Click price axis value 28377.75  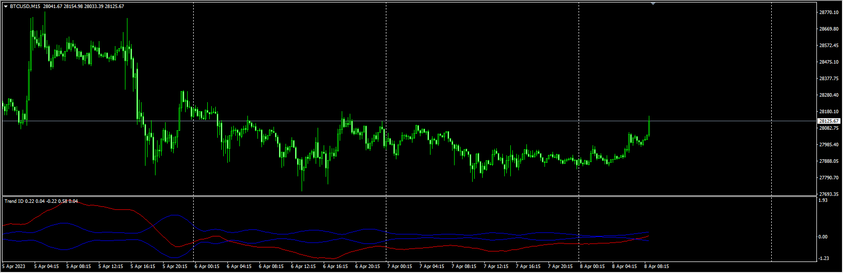pos(828,79)
